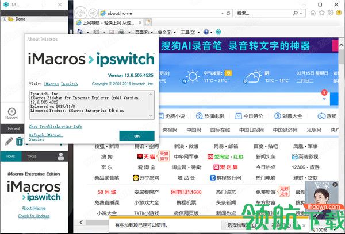Click the Ipswitch link in About dialog
Screen dimensions: 345x234
click(70, 84)
